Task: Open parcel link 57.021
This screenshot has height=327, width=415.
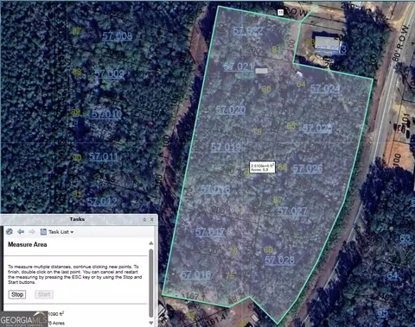Action: click(239, 66)
